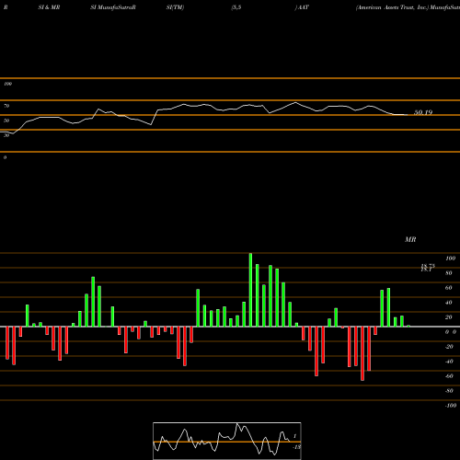460x460 pixels.
Task: Click the '30' label on the RSI axis
Action: pos(6,135)
